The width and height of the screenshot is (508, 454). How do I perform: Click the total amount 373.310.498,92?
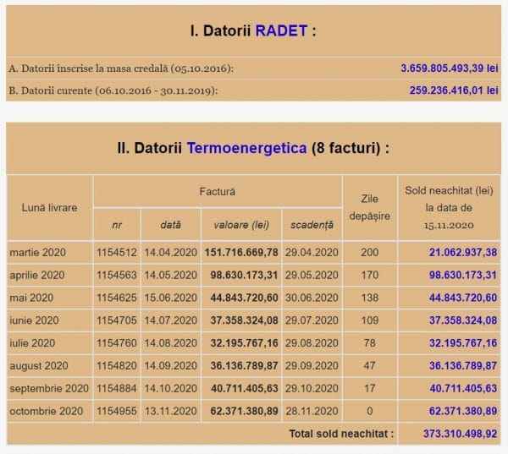point(461,434)
